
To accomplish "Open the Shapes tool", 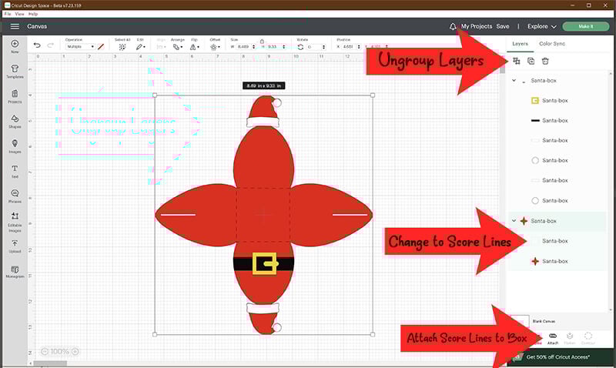I will click(15, 121).
